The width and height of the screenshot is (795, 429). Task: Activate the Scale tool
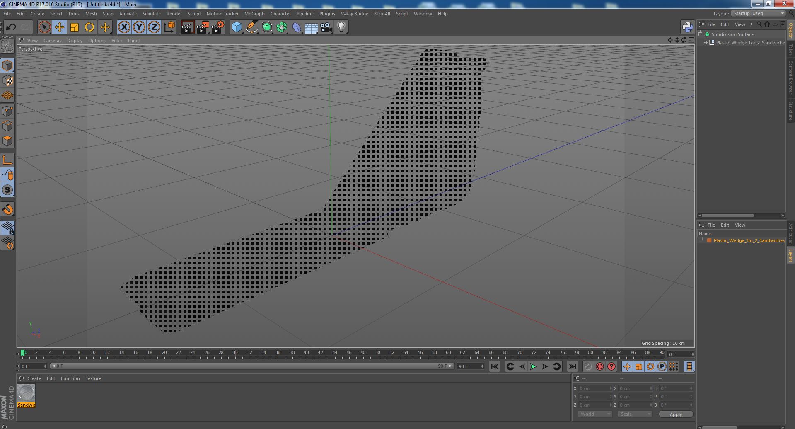tap(75, 27)
